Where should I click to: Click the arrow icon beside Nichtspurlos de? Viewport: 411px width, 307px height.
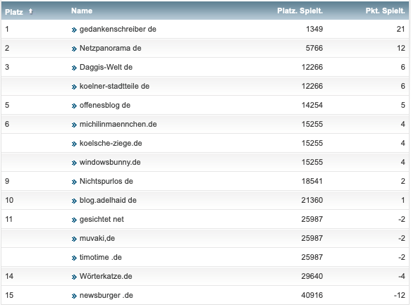point(74,182)
